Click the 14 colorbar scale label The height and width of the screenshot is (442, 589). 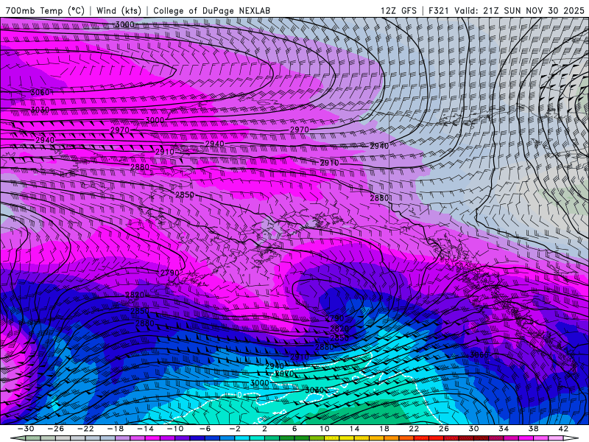pyautogui.click(x=354, y=429)
